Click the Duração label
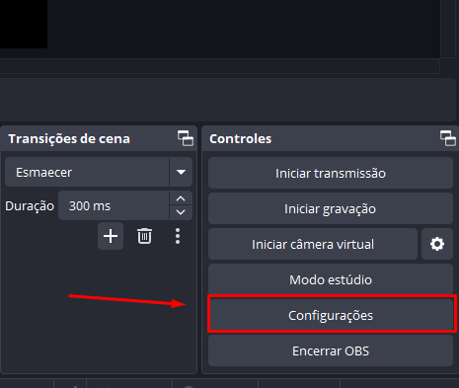This screenshot has width=459, height=388. 30,206
